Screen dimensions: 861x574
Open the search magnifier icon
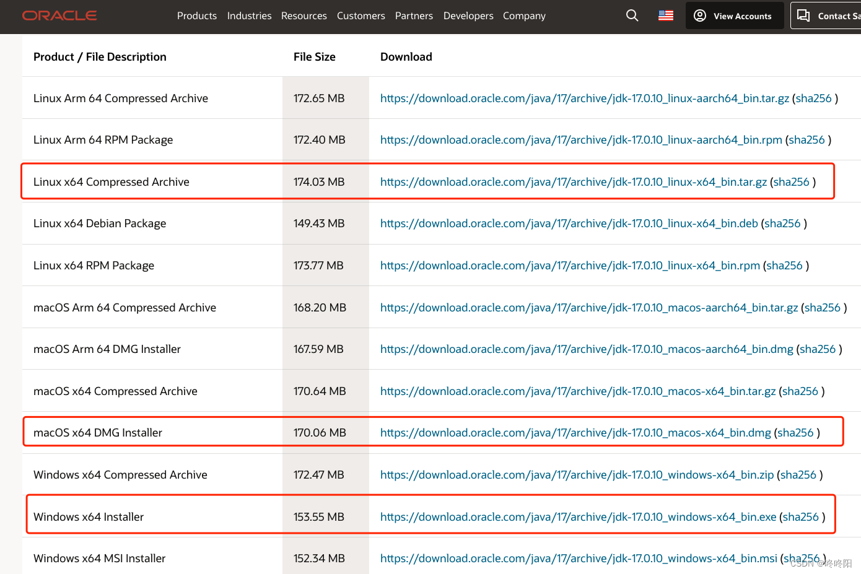[x=632, y=15]
